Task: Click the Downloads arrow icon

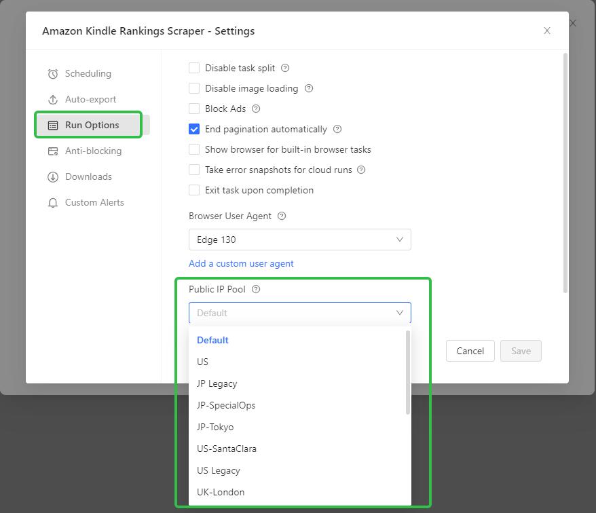Action: click(x=53, y=177)
